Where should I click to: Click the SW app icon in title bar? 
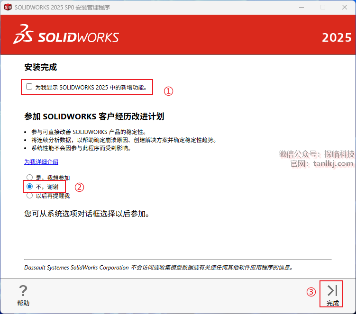(8, 7)
